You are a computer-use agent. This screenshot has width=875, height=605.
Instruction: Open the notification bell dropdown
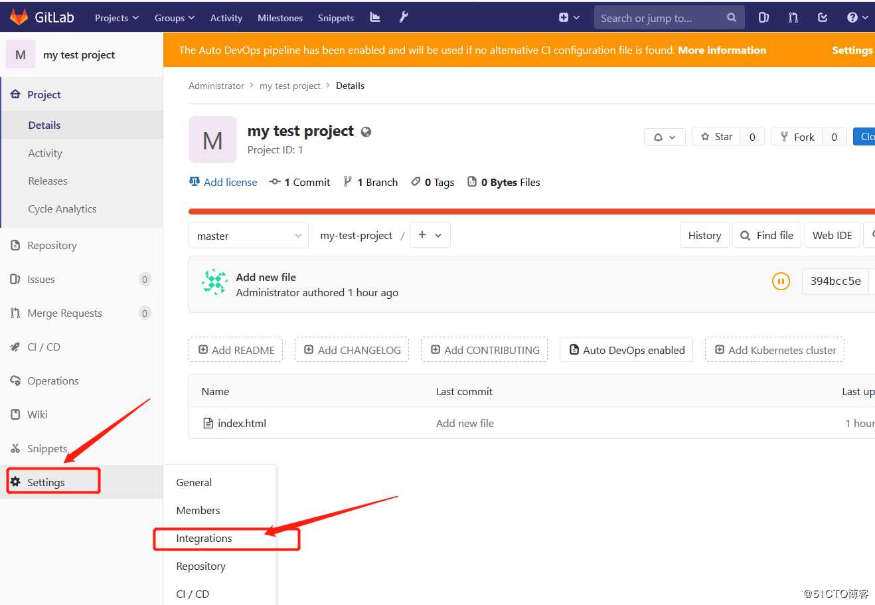pos(665,137)
